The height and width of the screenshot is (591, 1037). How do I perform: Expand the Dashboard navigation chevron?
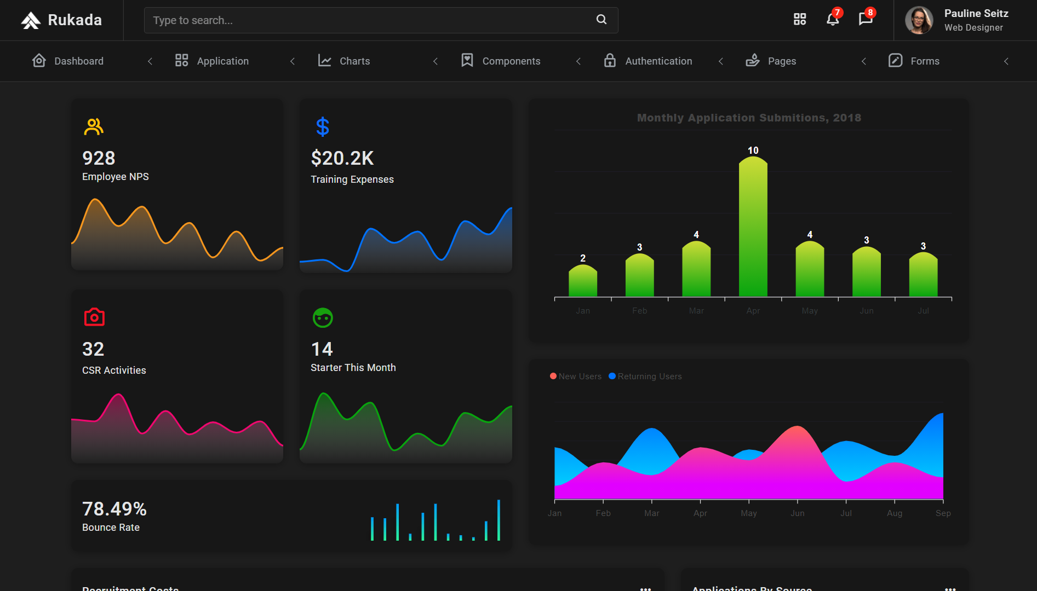[x=150, y=61]
